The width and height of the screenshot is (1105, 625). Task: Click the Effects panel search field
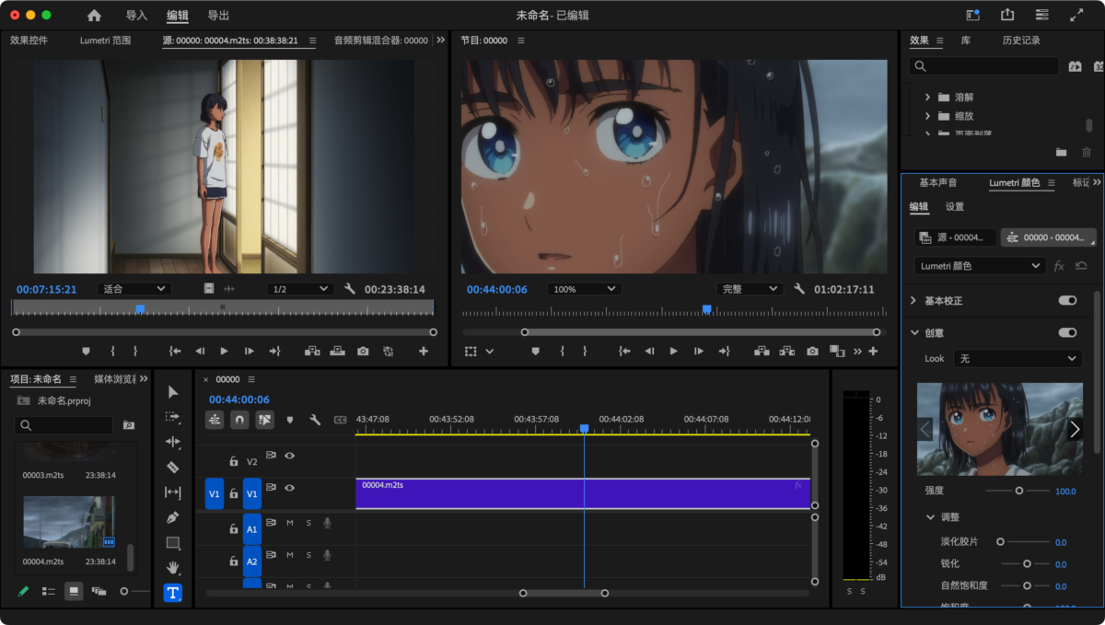983,66
